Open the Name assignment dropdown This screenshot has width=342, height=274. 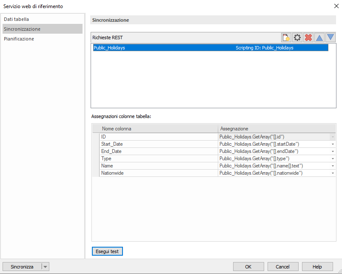pyautogui.click(x=331, y=166)
